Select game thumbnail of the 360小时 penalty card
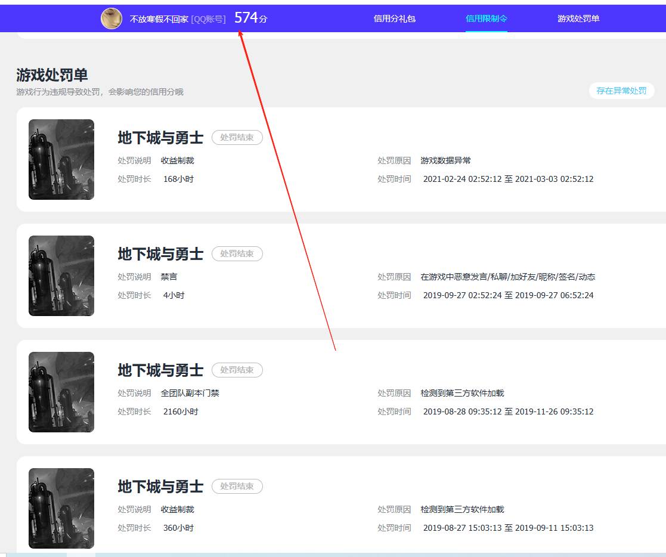This screenshot has width=666, height=557. 61,508
